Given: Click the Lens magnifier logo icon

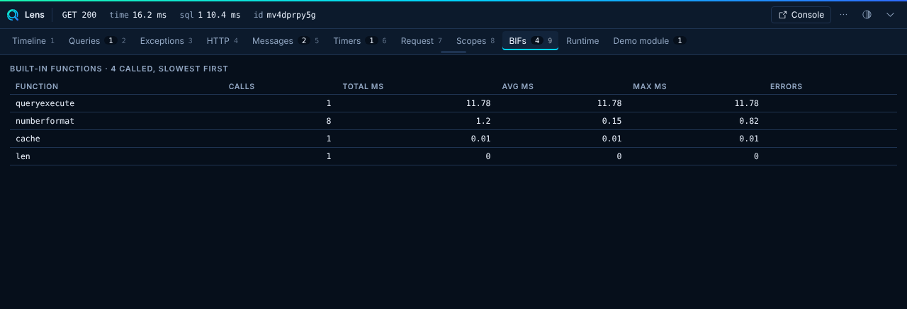Looking at the screenshot, I should tap(13, 15).
